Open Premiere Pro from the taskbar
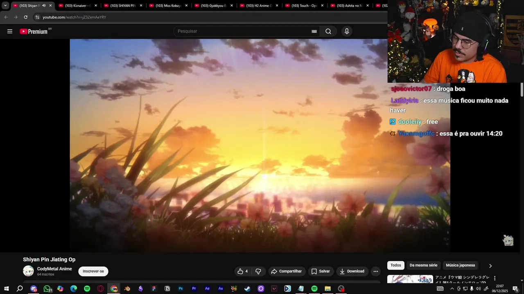524x294 pixels. (x=194, y=289)
